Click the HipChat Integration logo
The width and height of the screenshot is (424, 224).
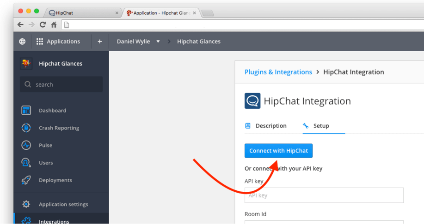point(252,101)
